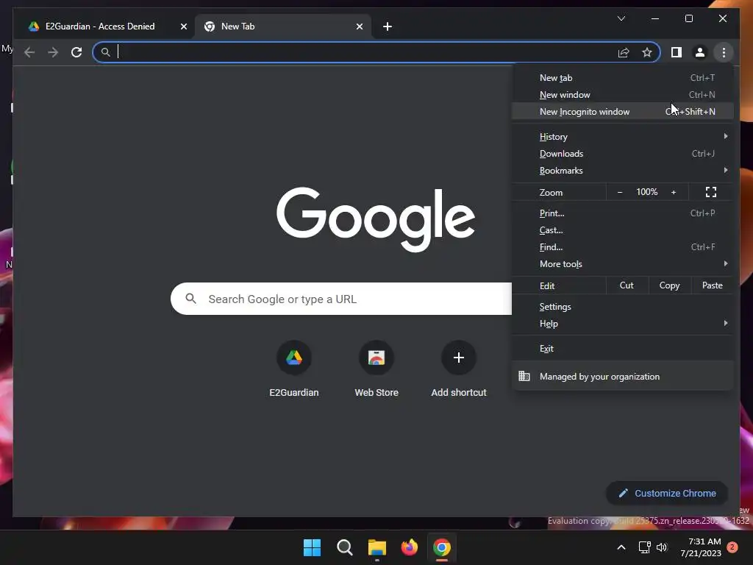
Task: Open Settings from the menu
Action: click(622, 307)
